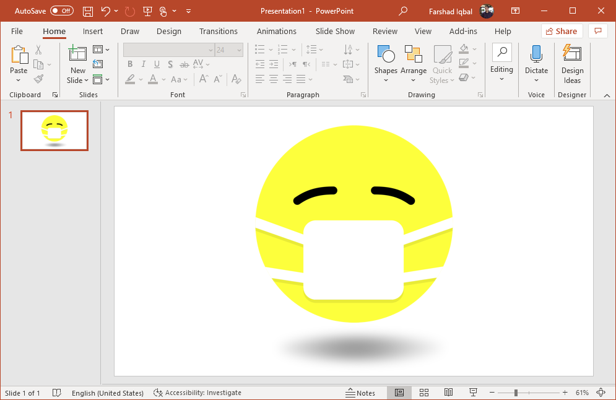This screenshot has width=616, height=400.
Task: Open the Transitions tab
Action: pos(219,32)
